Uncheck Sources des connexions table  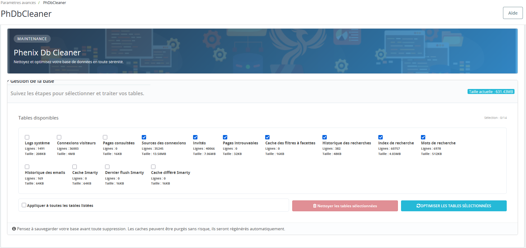click(x=144, y=137)
